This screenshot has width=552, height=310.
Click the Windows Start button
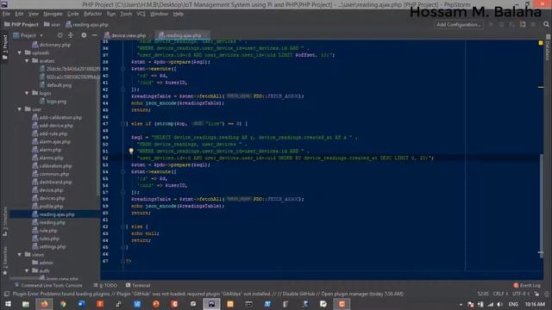pyautogui.click(x=8, y=304)
